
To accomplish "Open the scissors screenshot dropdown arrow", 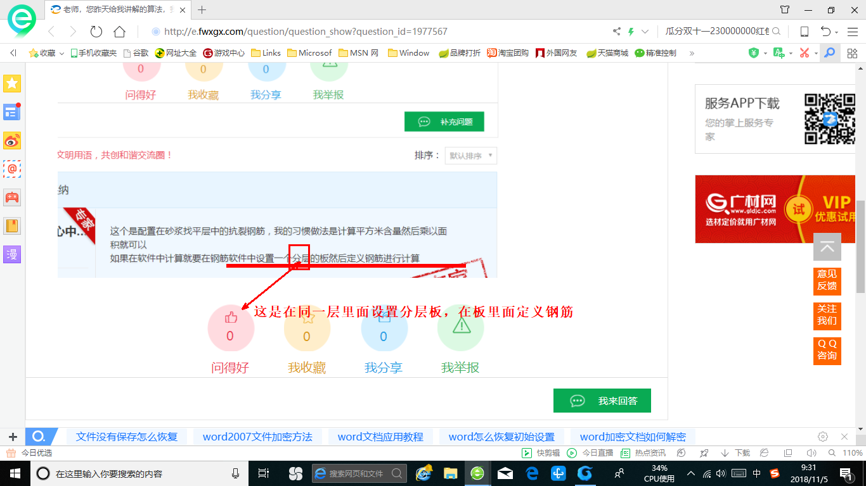I will (x=815, y=54).
